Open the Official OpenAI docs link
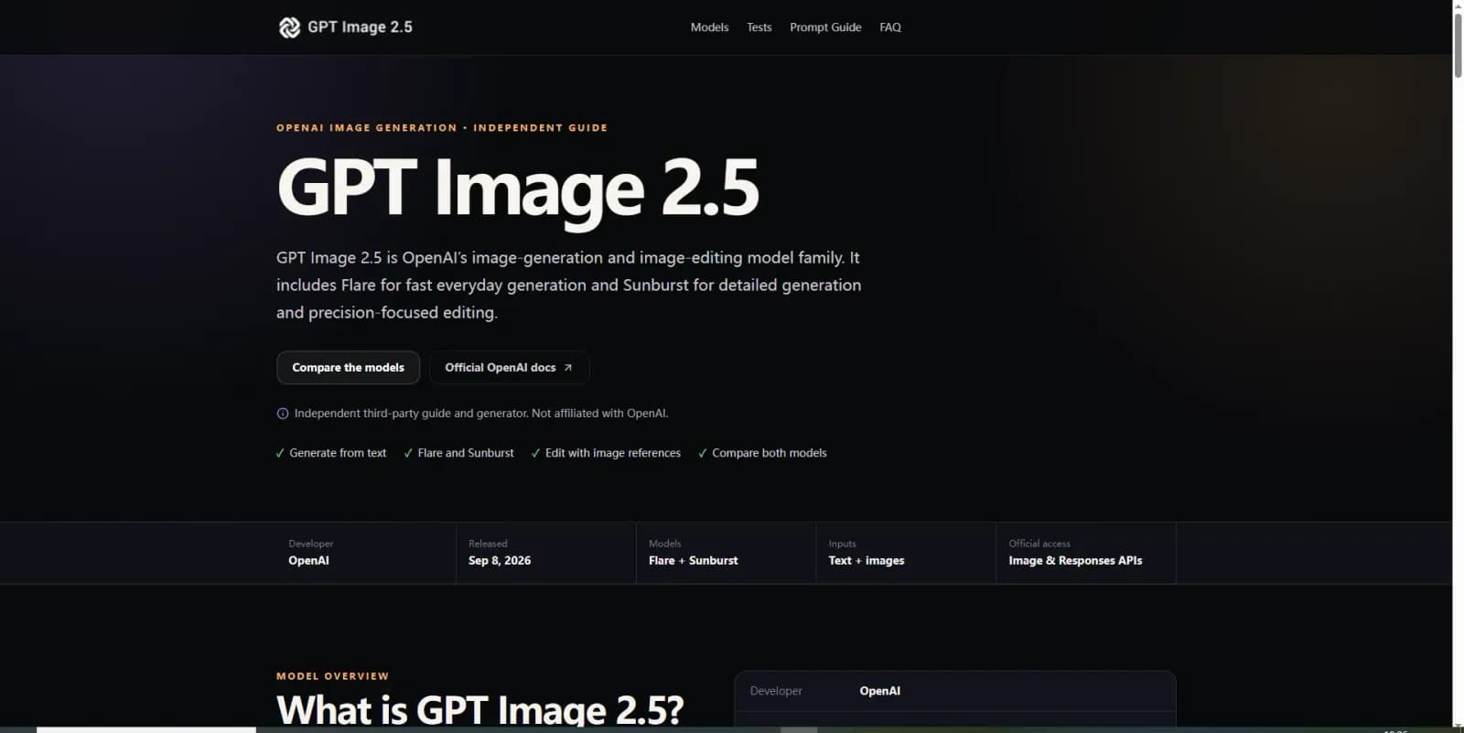The image size is (1464, 733). (510, 368)
